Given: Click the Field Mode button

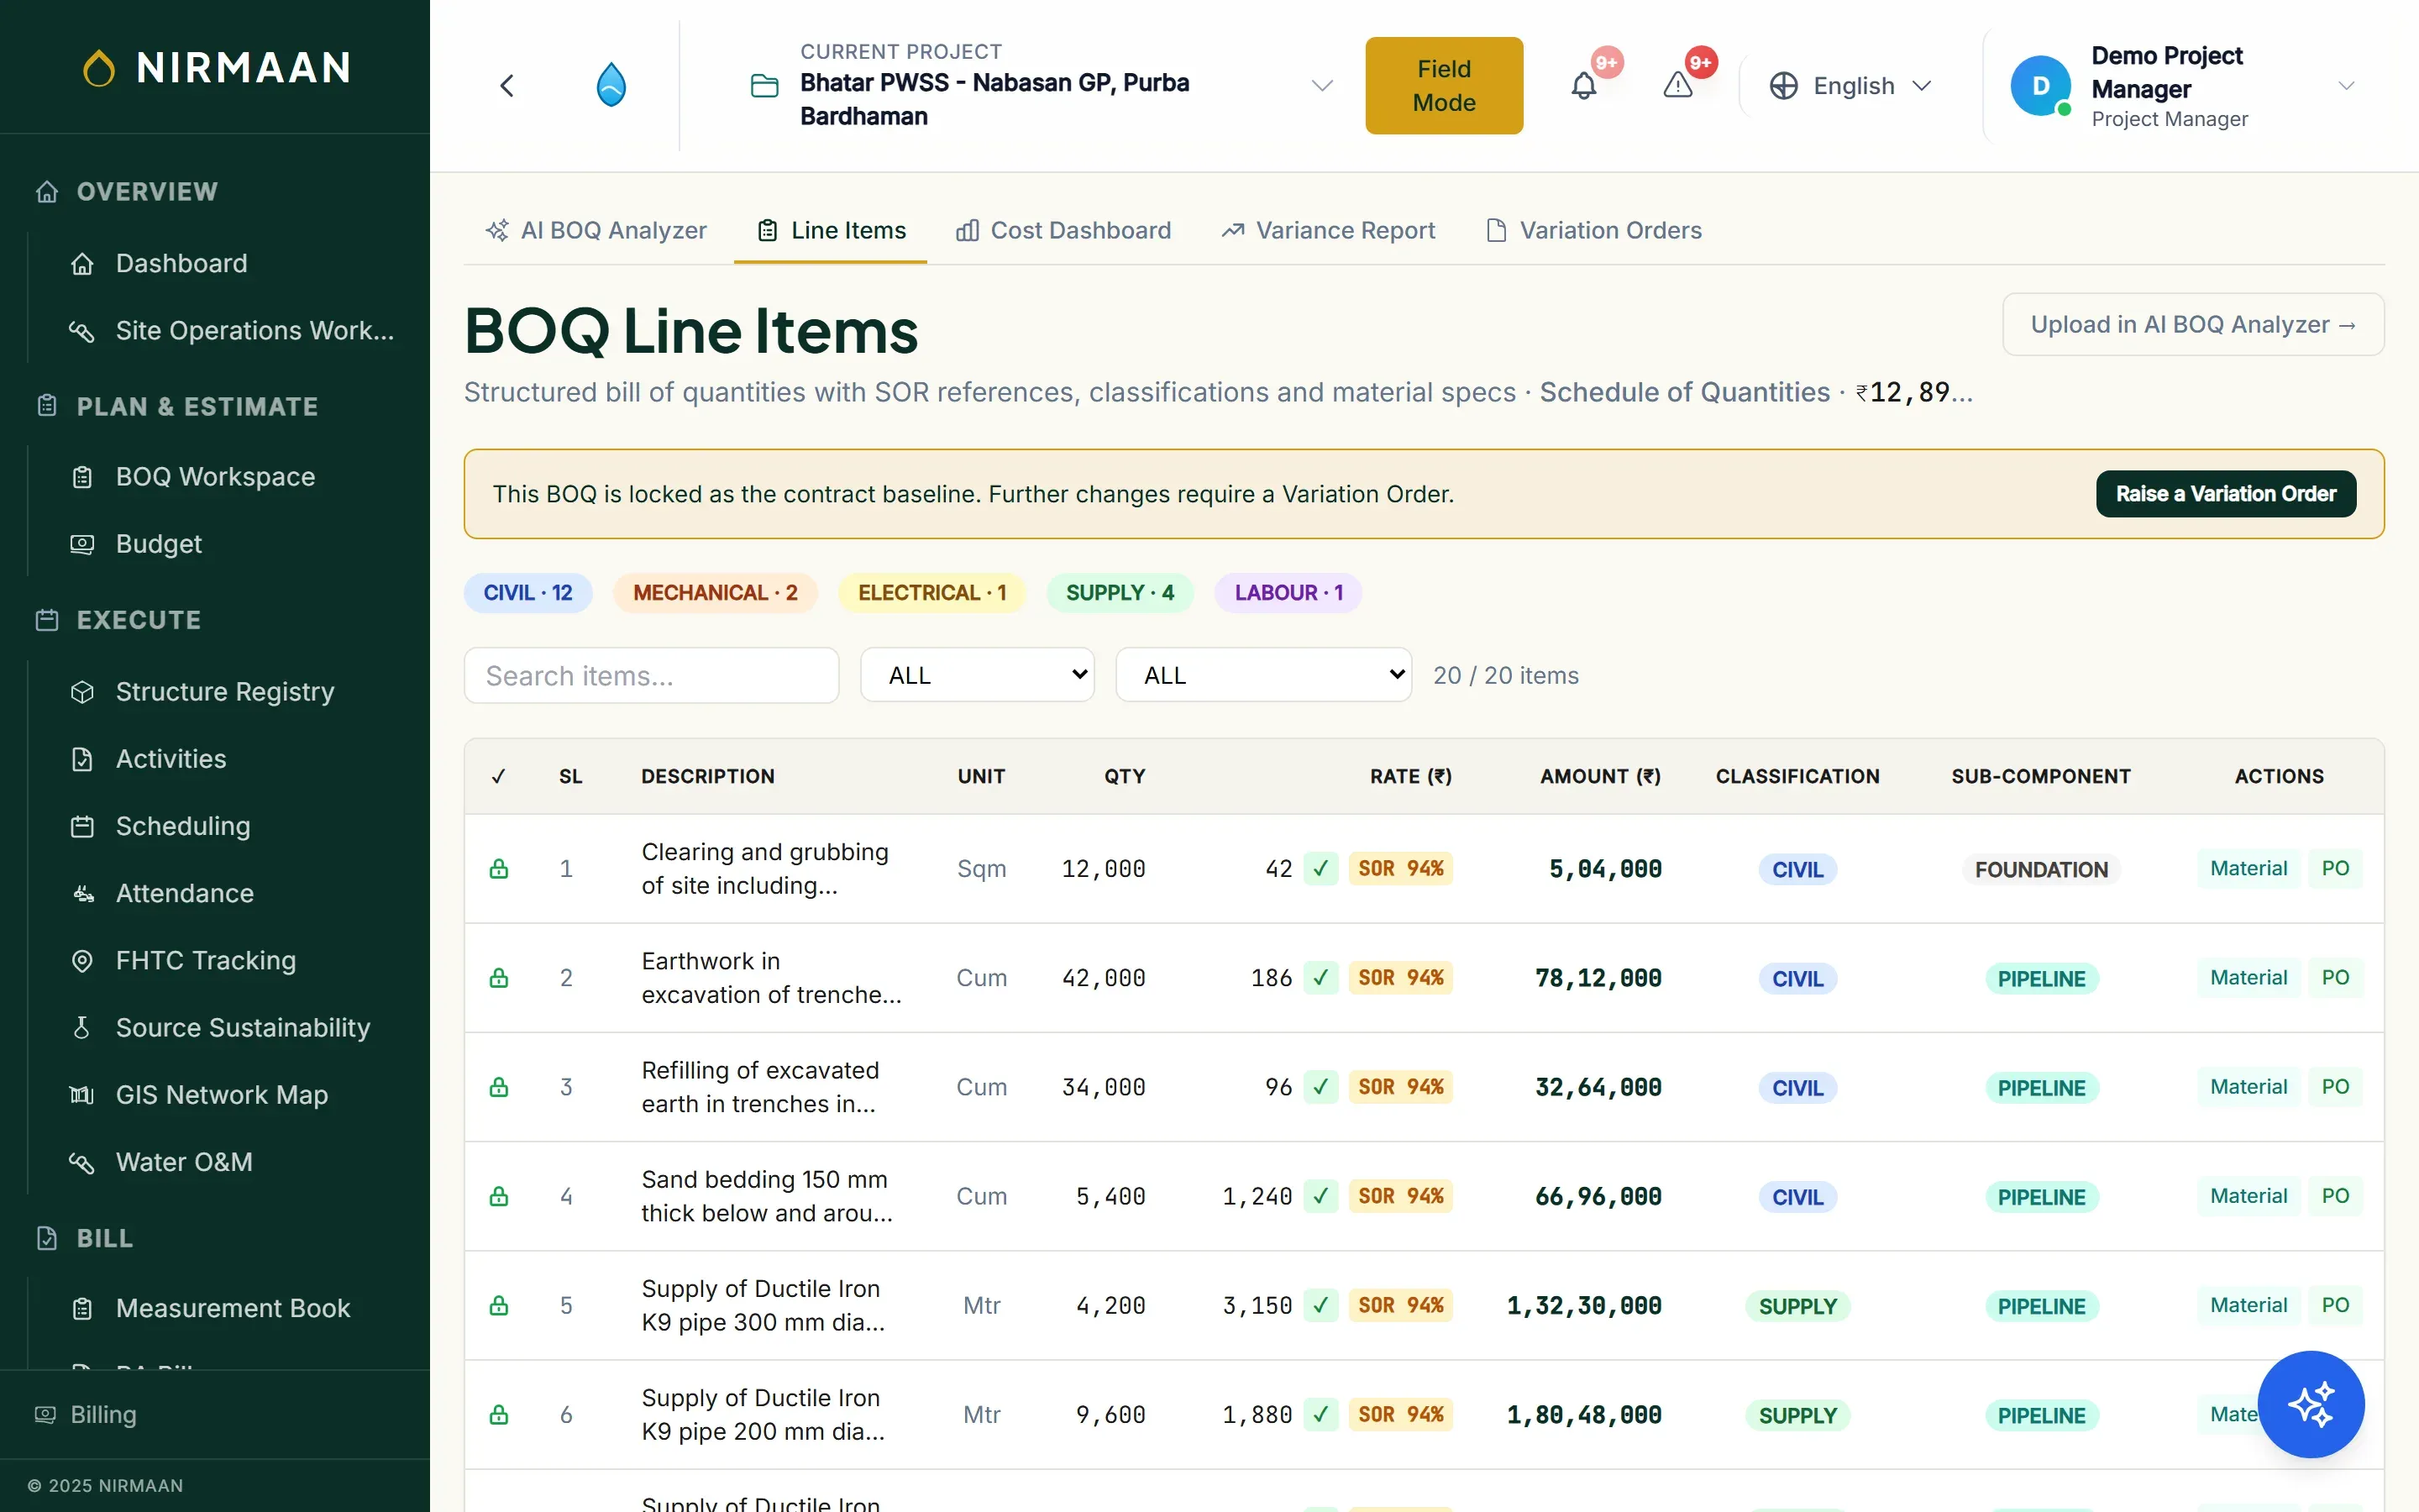Looking at the screenshot, I should click(1443, 86).
